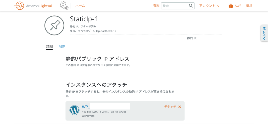268x124 pixels.
Task: Open the ヘルプ side panel tab
Action: tap(264, 33)
